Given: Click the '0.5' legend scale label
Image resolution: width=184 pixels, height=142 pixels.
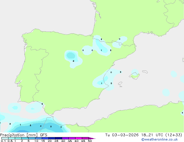Looking at the screenshot, I should tap(10, 141).
